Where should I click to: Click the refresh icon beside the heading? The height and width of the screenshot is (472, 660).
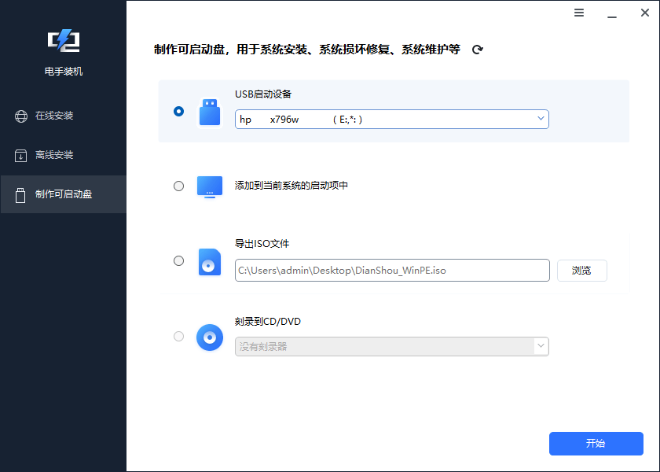[477, 50]
